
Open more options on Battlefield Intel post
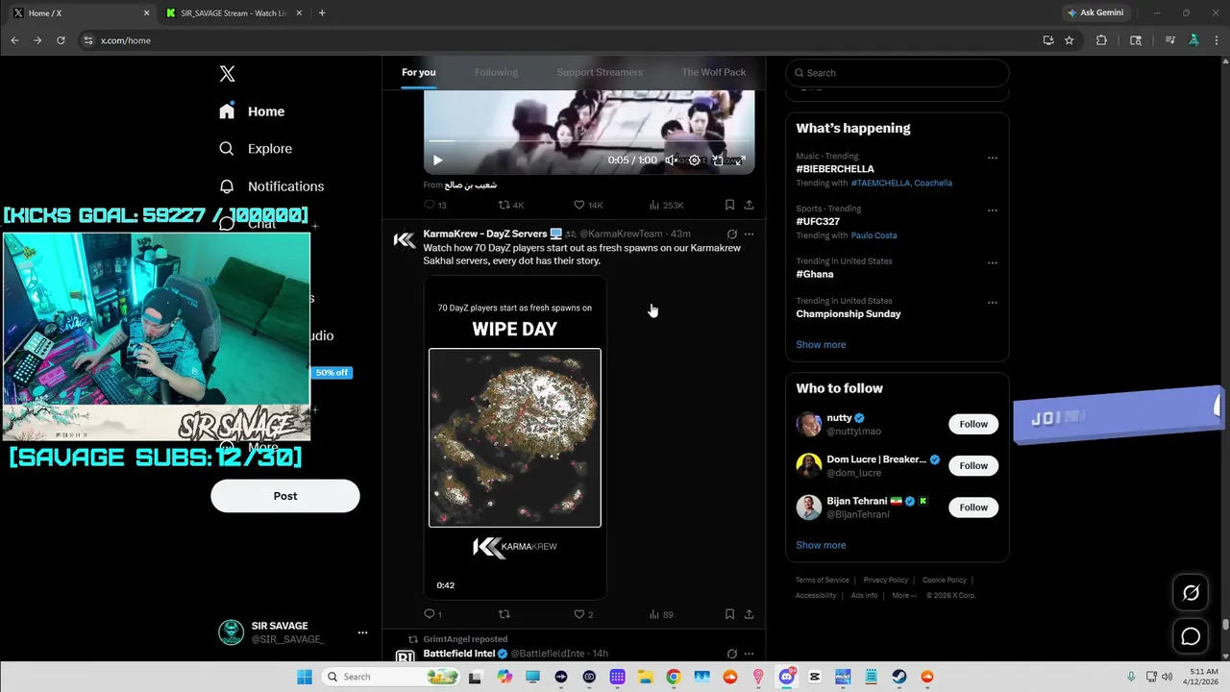click(x=750, y=654)
